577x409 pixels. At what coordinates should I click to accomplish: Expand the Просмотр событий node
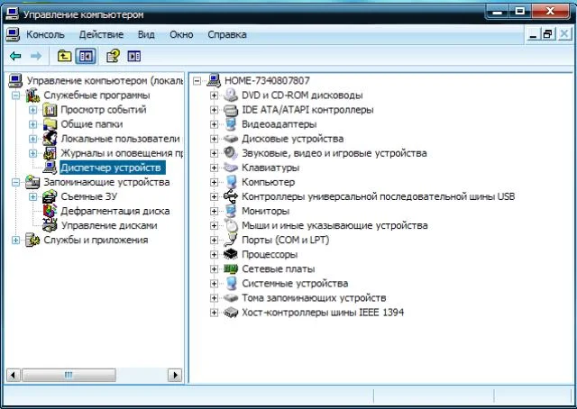click(32, 110)
